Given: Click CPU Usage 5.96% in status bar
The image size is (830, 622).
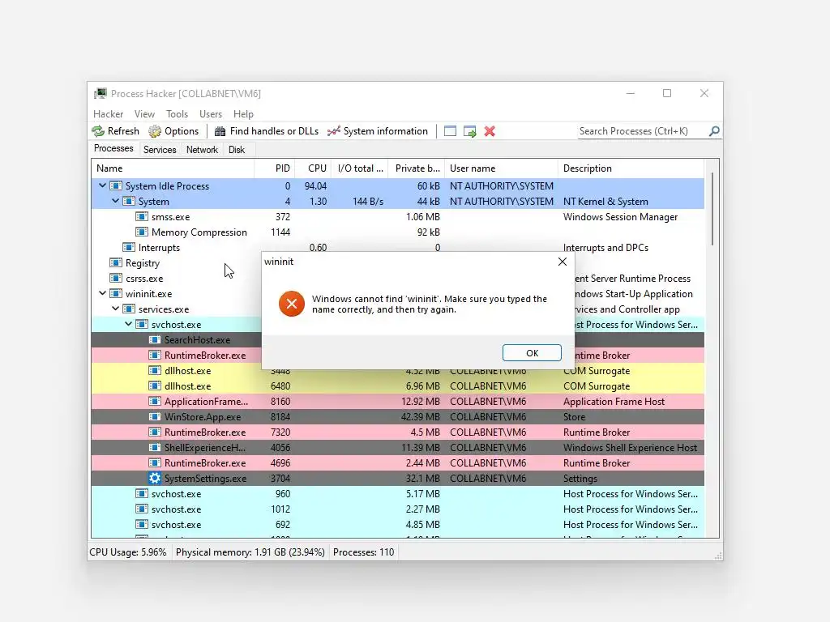Looking at the screenshot, I should pyautogui.click(x=127, y=552).
